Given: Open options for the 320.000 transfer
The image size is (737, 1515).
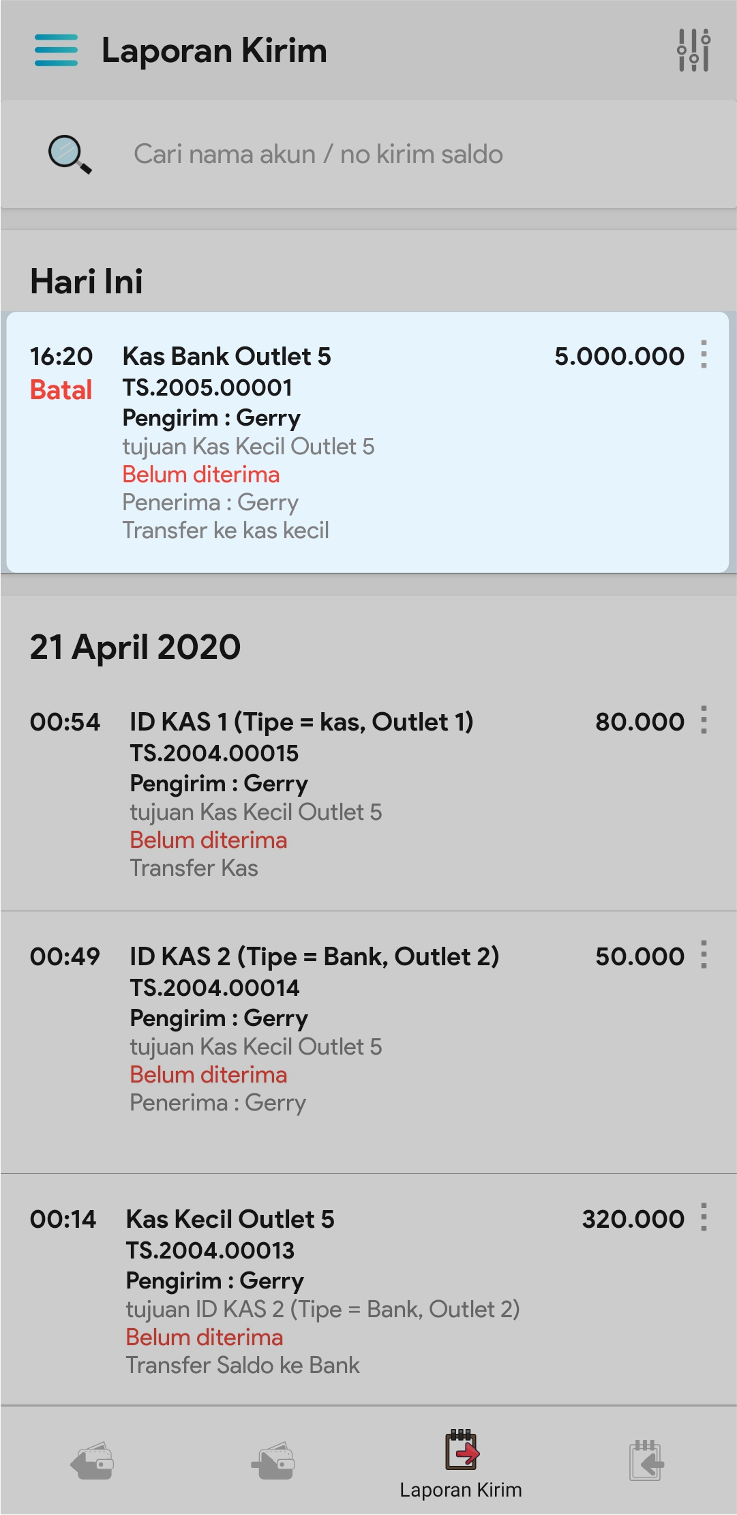Looking at the screenshot, I should click(x=704, y=1218).
